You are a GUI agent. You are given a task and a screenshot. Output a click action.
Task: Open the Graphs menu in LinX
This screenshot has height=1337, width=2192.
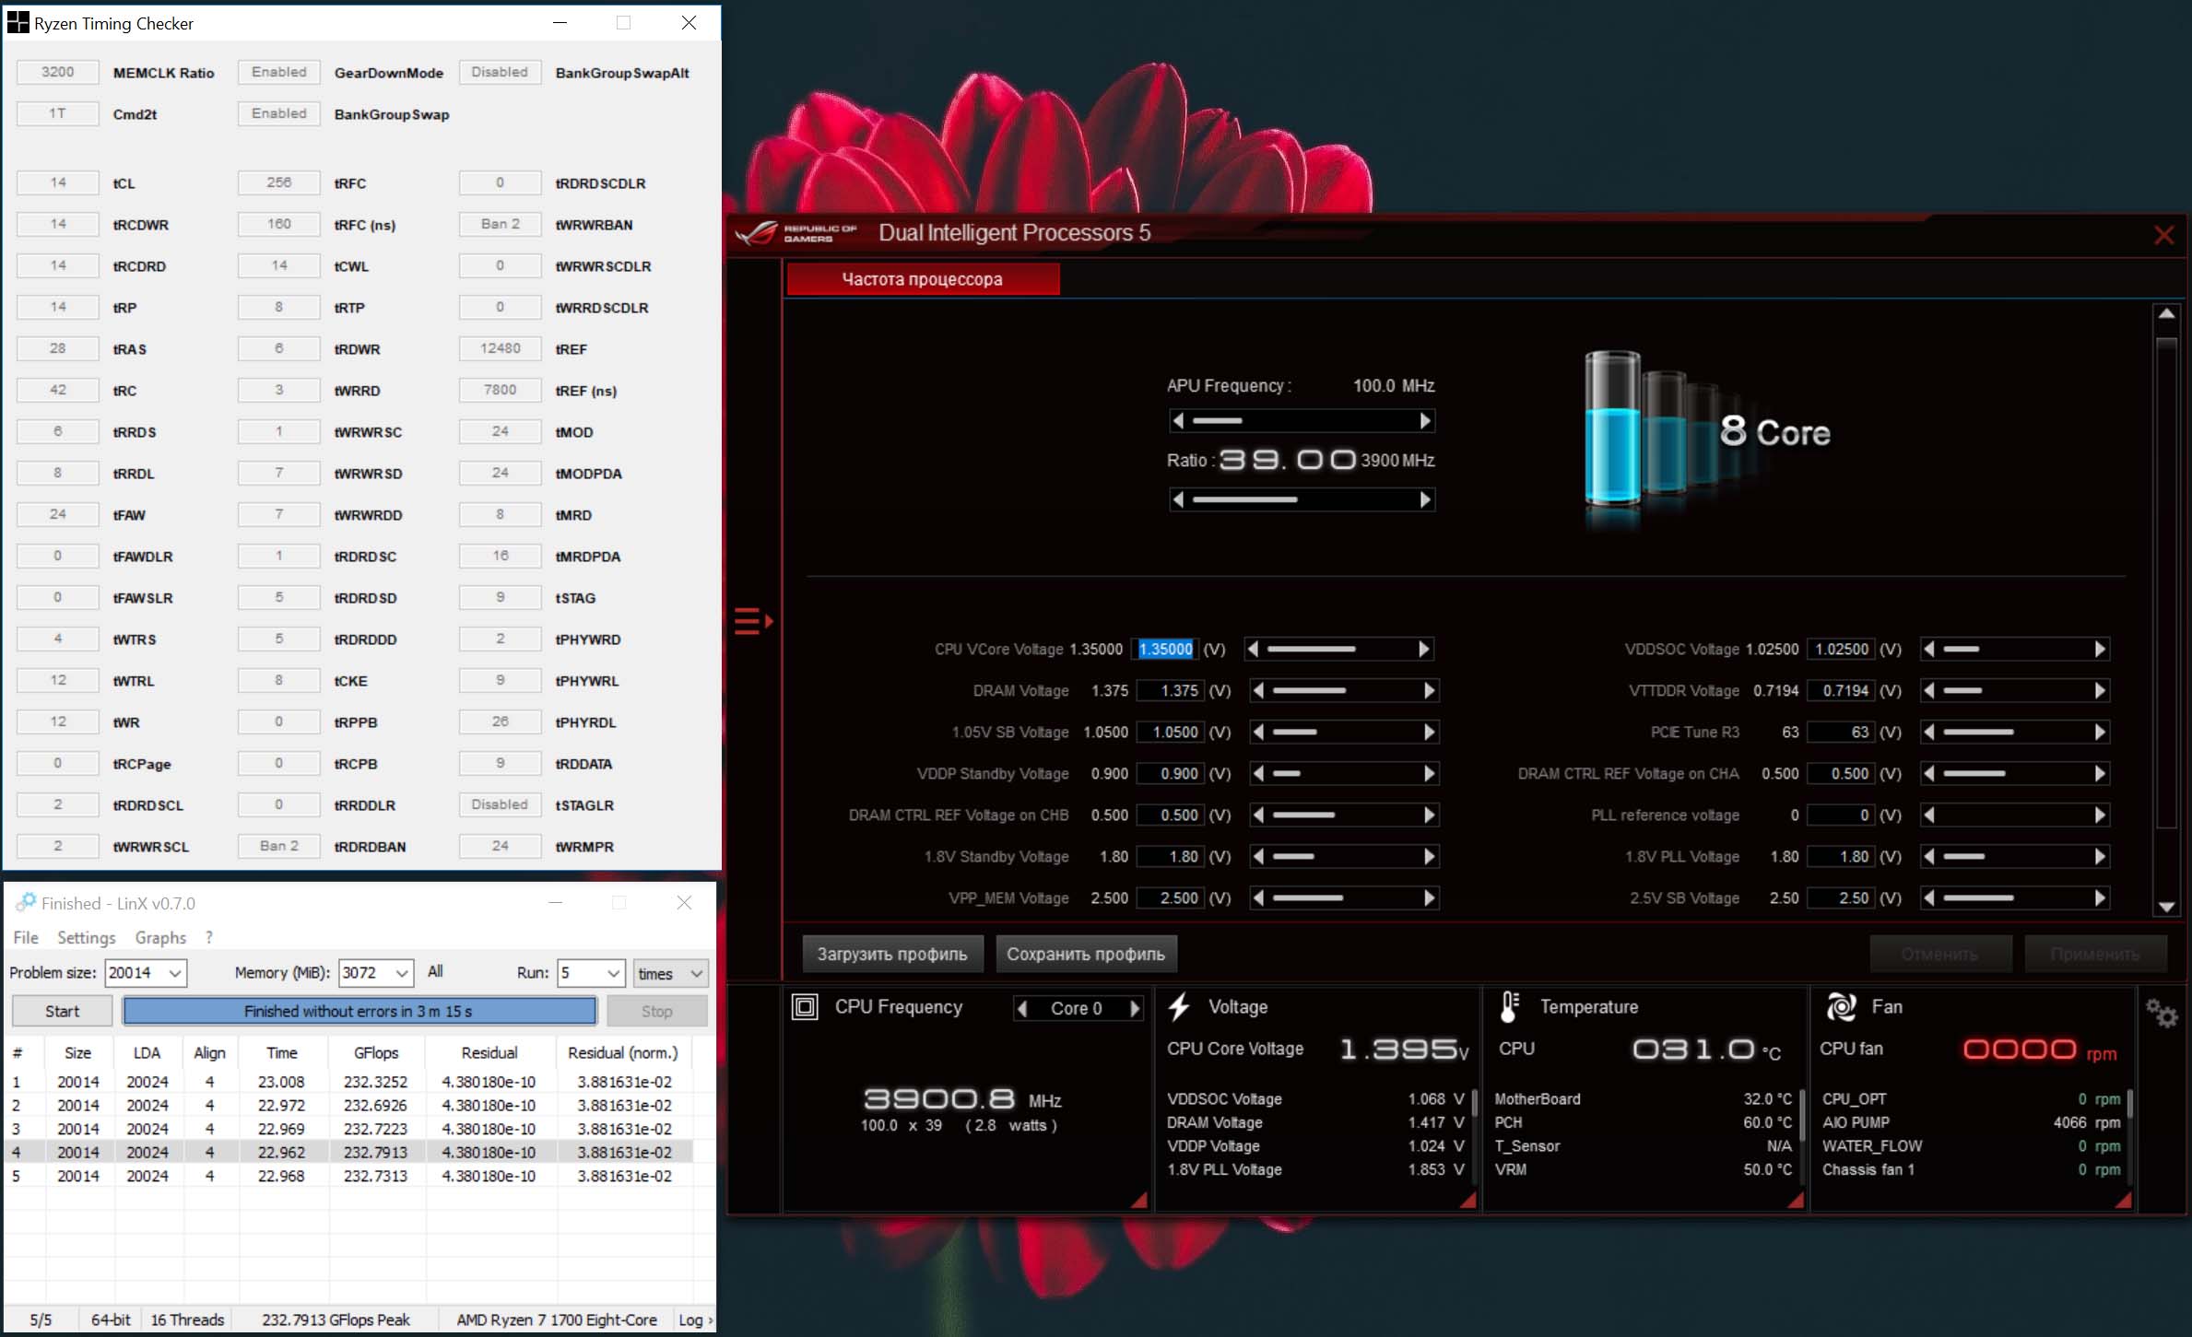coord(160,937)
